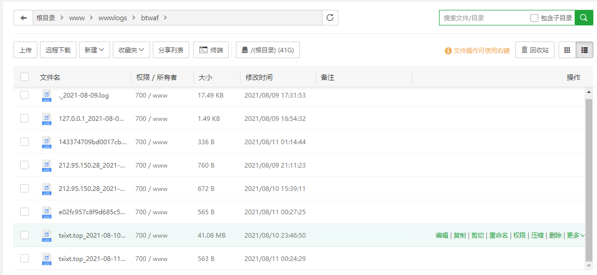
Task: Toggle the select-all checkbox in the header
Action: 24,77
